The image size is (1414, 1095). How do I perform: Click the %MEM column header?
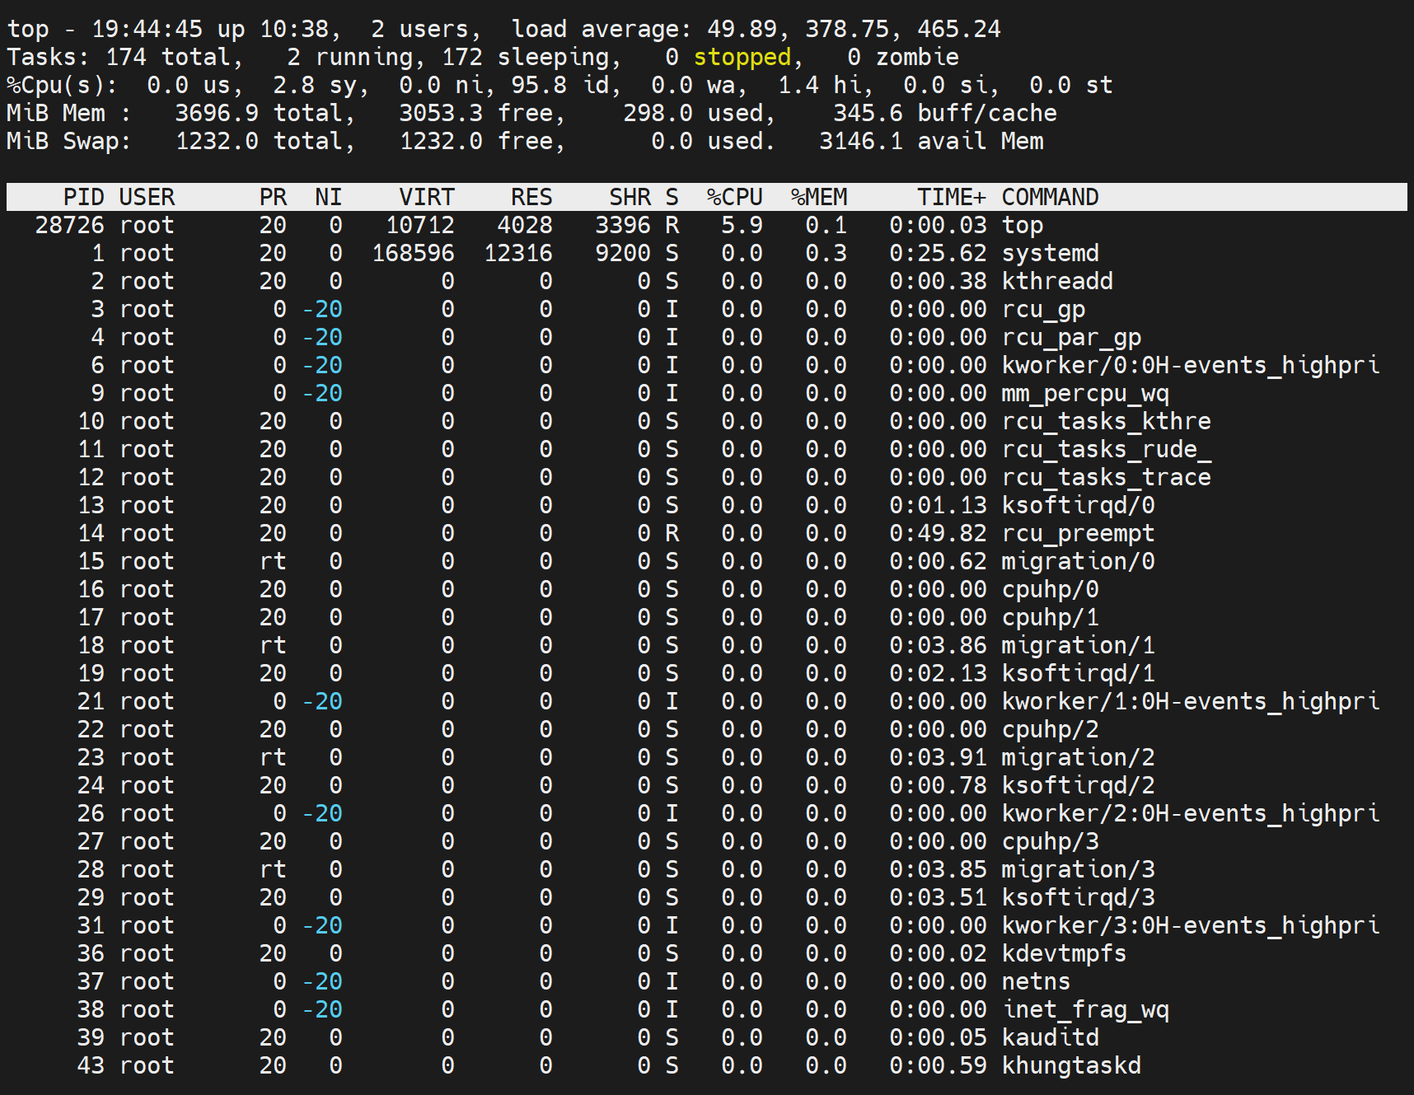point(818,197)
